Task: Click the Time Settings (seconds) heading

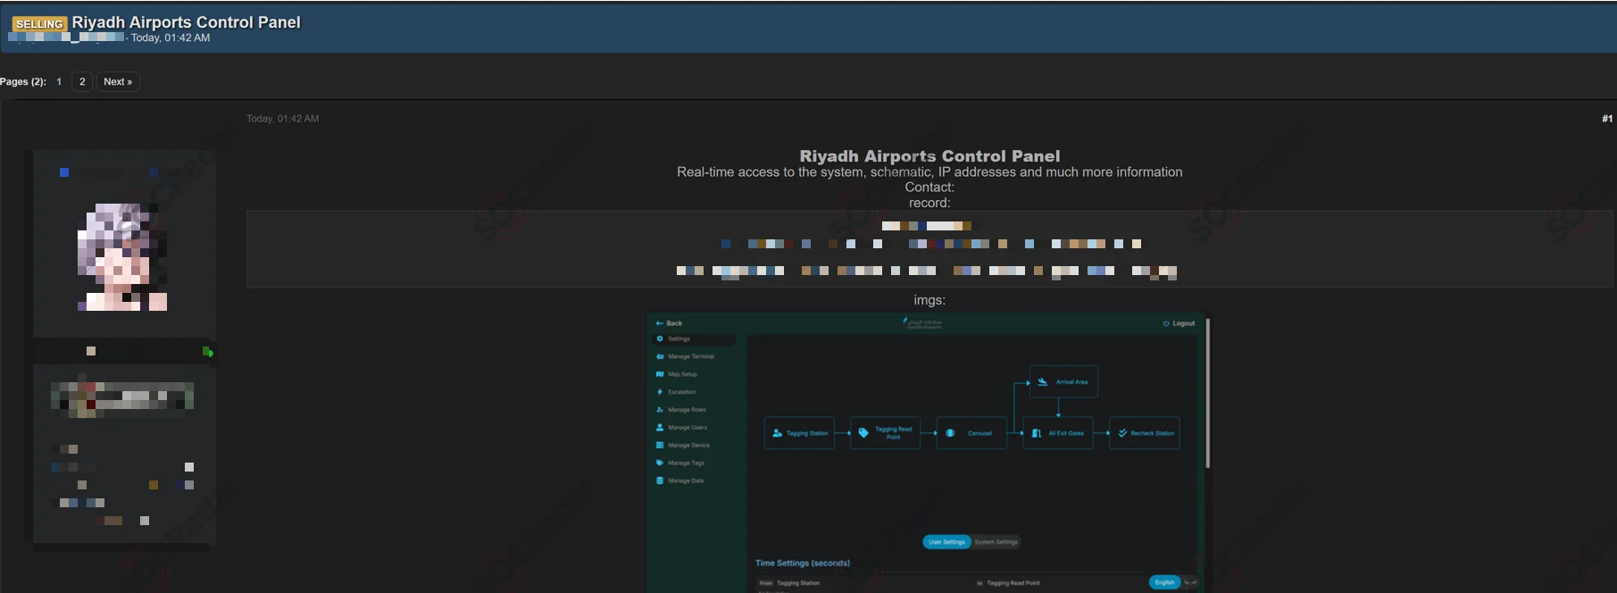Action: point(803,564)
